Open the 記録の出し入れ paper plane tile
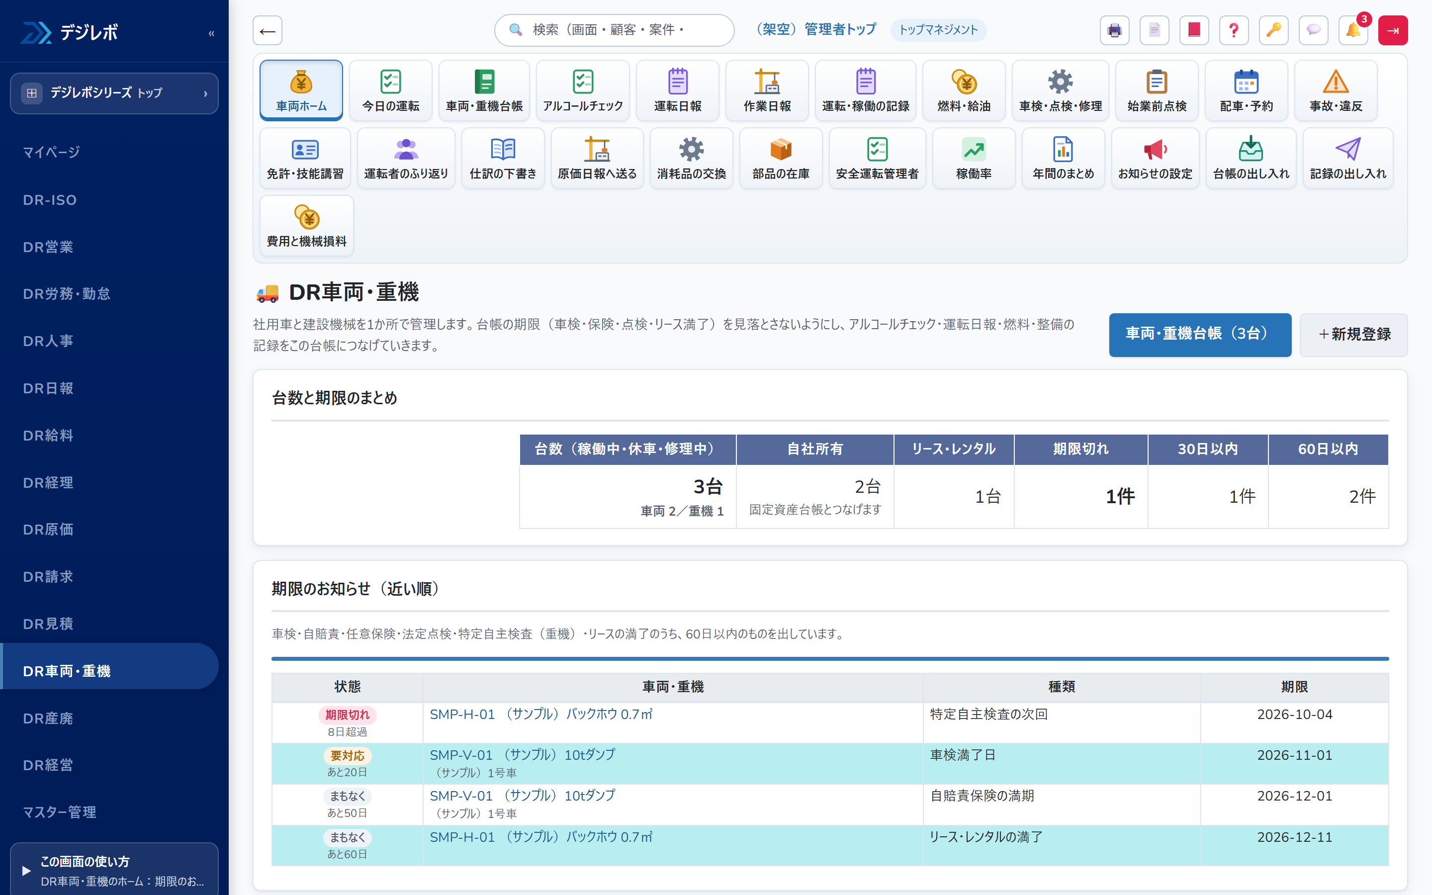This screenshot has height=895, width=1432. tap(1348, 158)
